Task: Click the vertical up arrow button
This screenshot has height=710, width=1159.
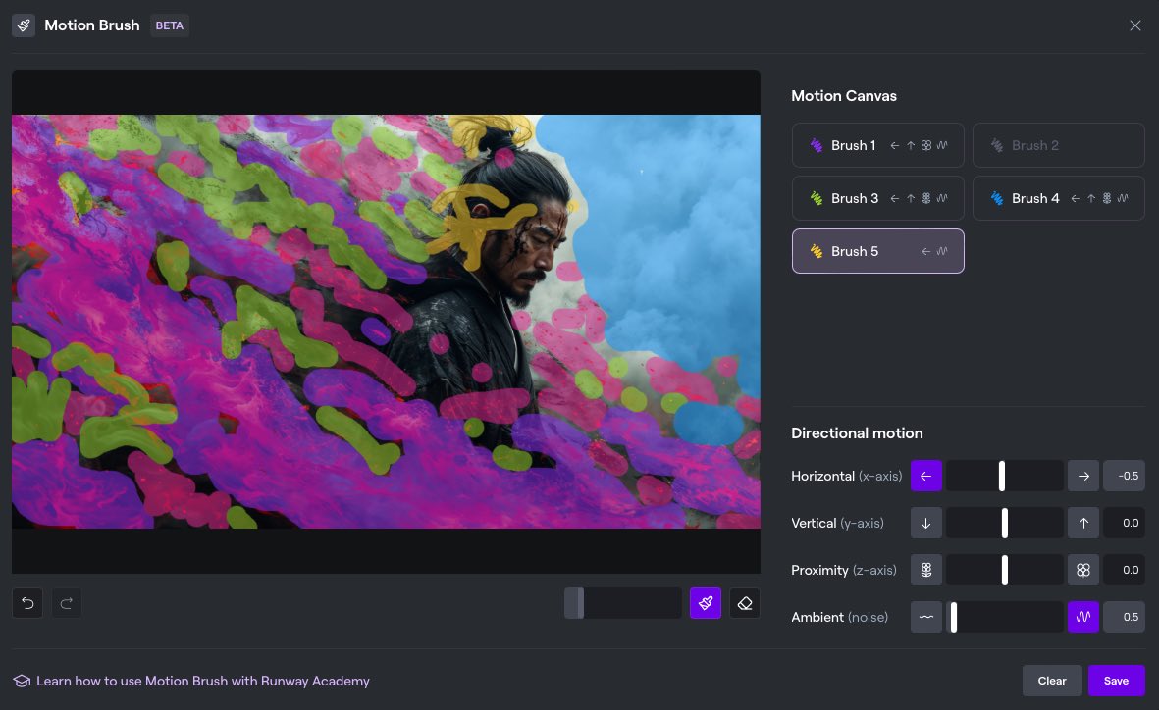Action: 1082,523
